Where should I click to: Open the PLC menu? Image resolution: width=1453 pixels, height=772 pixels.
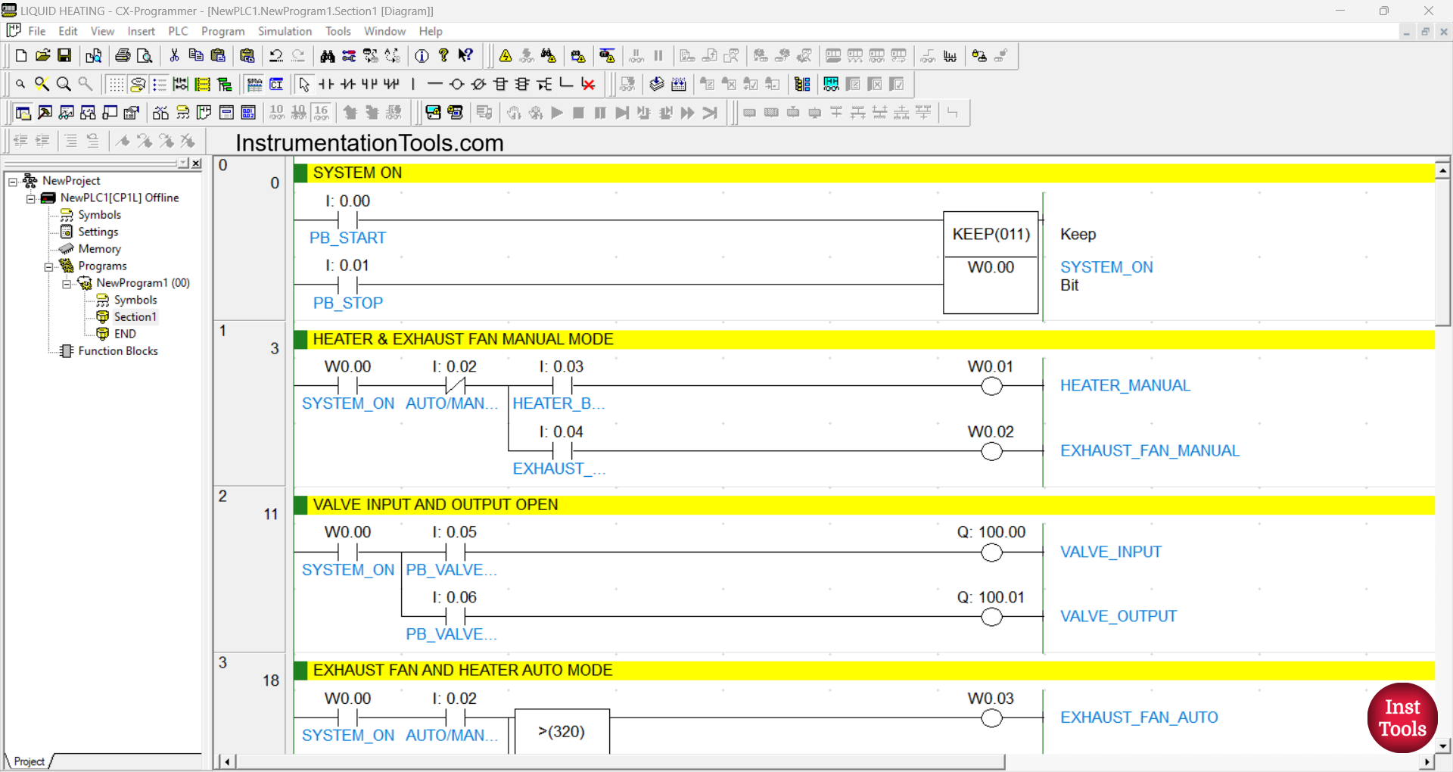(178, 31)
